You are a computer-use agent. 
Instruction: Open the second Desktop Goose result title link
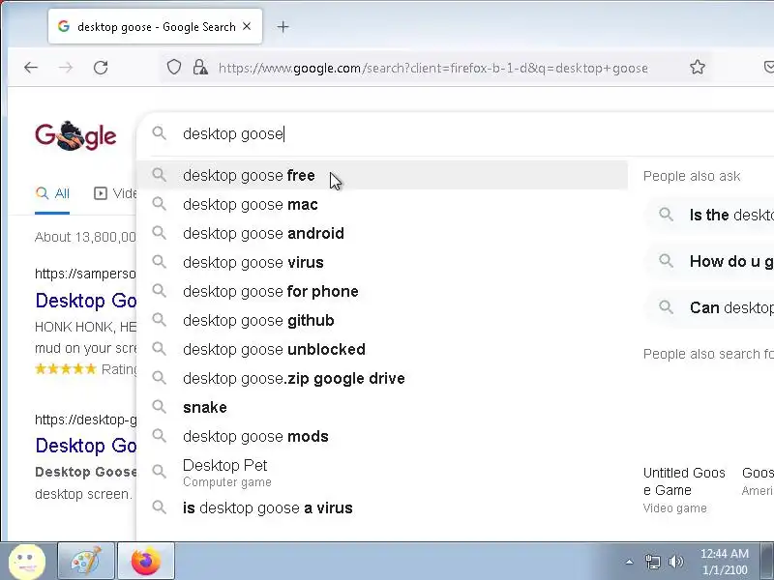(86, 446)
